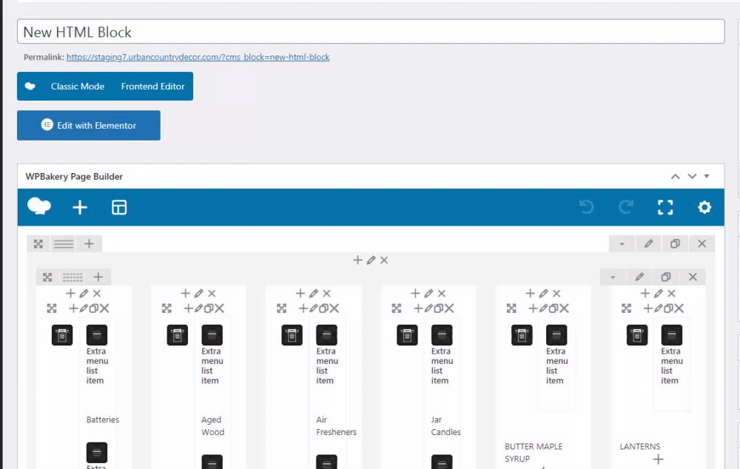
Task: Open WPBakery page settings gear
Action: [x=704, y=207]
